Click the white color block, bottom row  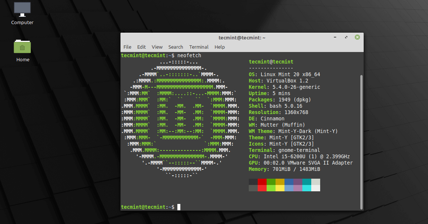coord(316,188)
